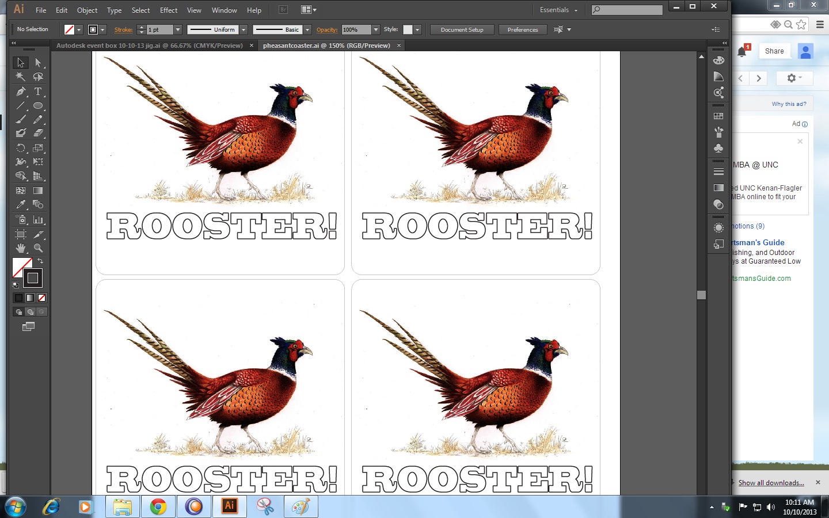Select the Selection (black arrow) tool
Screen dimensions: 829x518
click(21, 62)
